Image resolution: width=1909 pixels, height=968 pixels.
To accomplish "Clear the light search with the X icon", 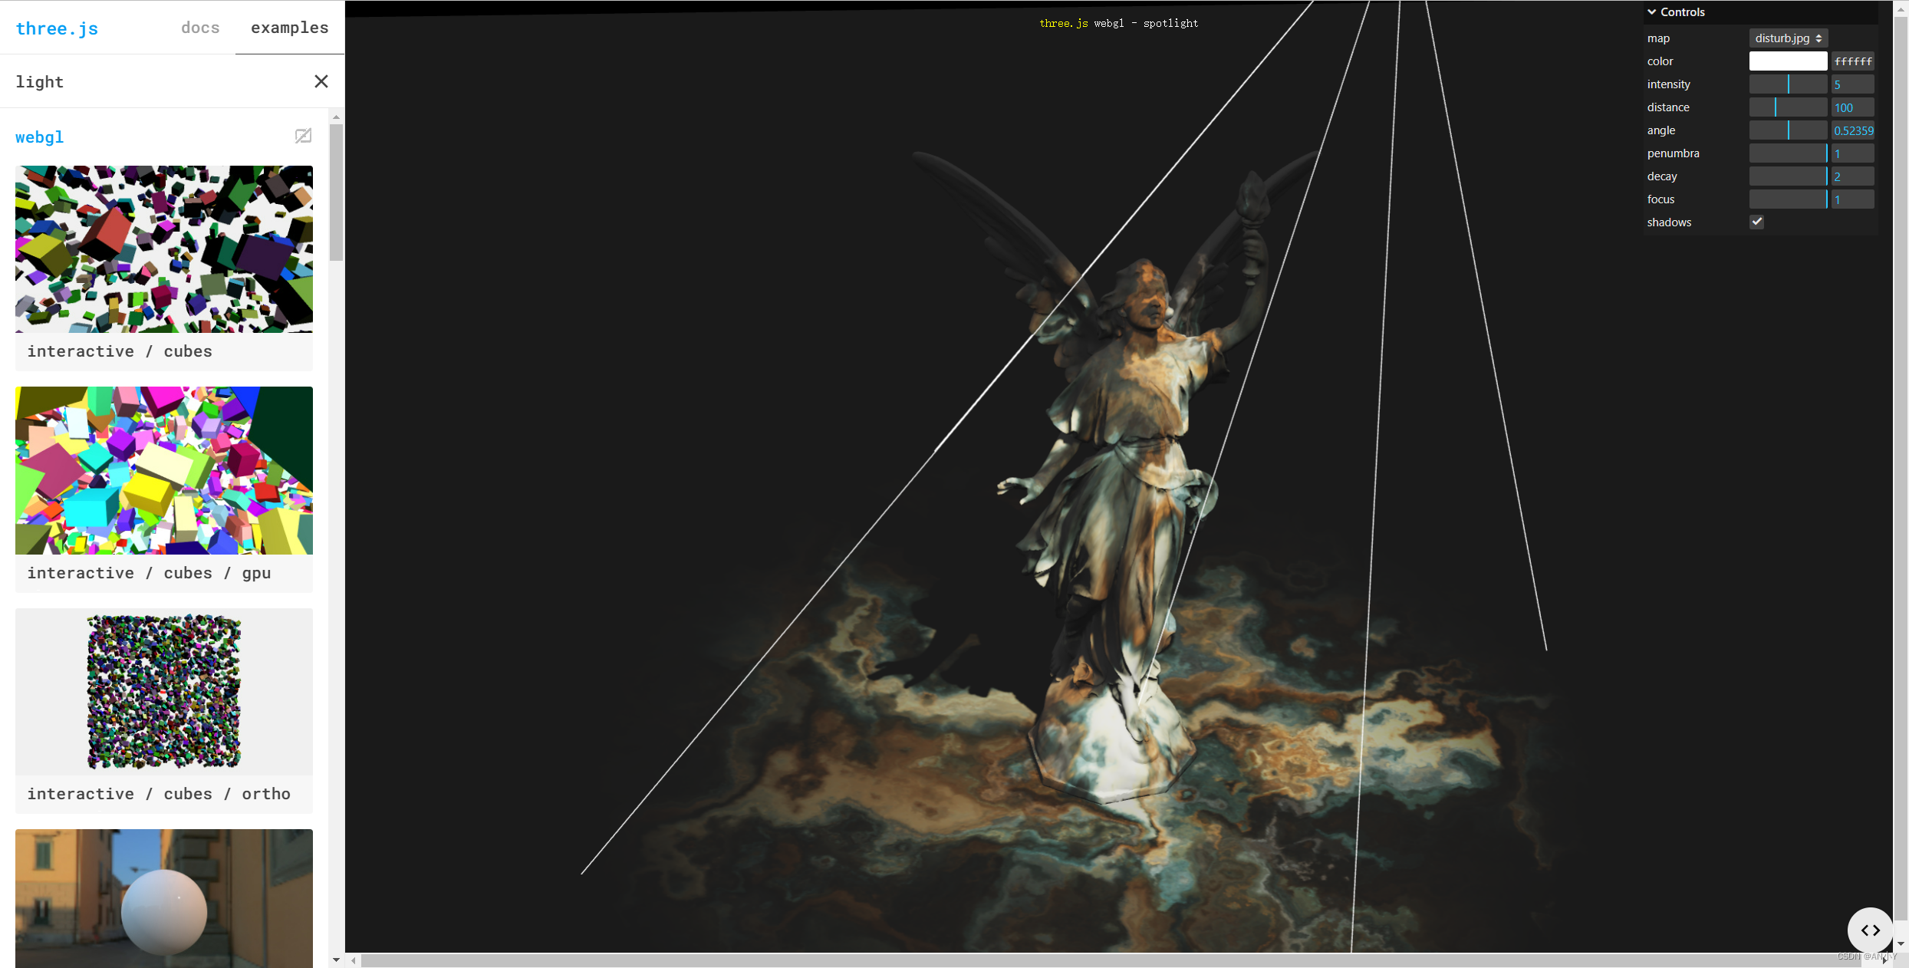I will (x=321, y=81).
